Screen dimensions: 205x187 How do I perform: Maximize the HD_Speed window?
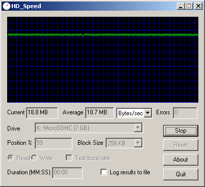pyautogui.click(x=189, y=6)
